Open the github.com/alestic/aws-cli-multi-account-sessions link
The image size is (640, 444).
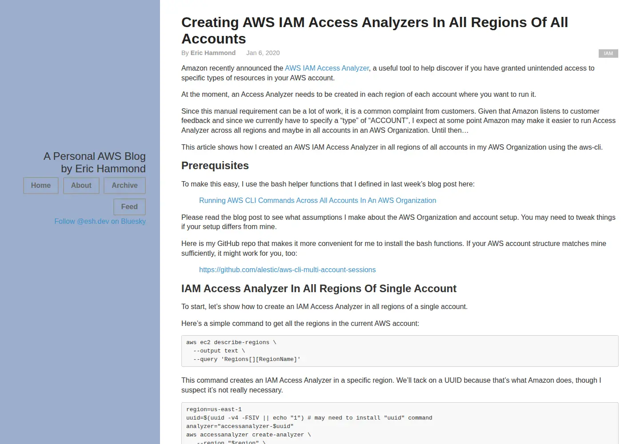pos(287,270)
